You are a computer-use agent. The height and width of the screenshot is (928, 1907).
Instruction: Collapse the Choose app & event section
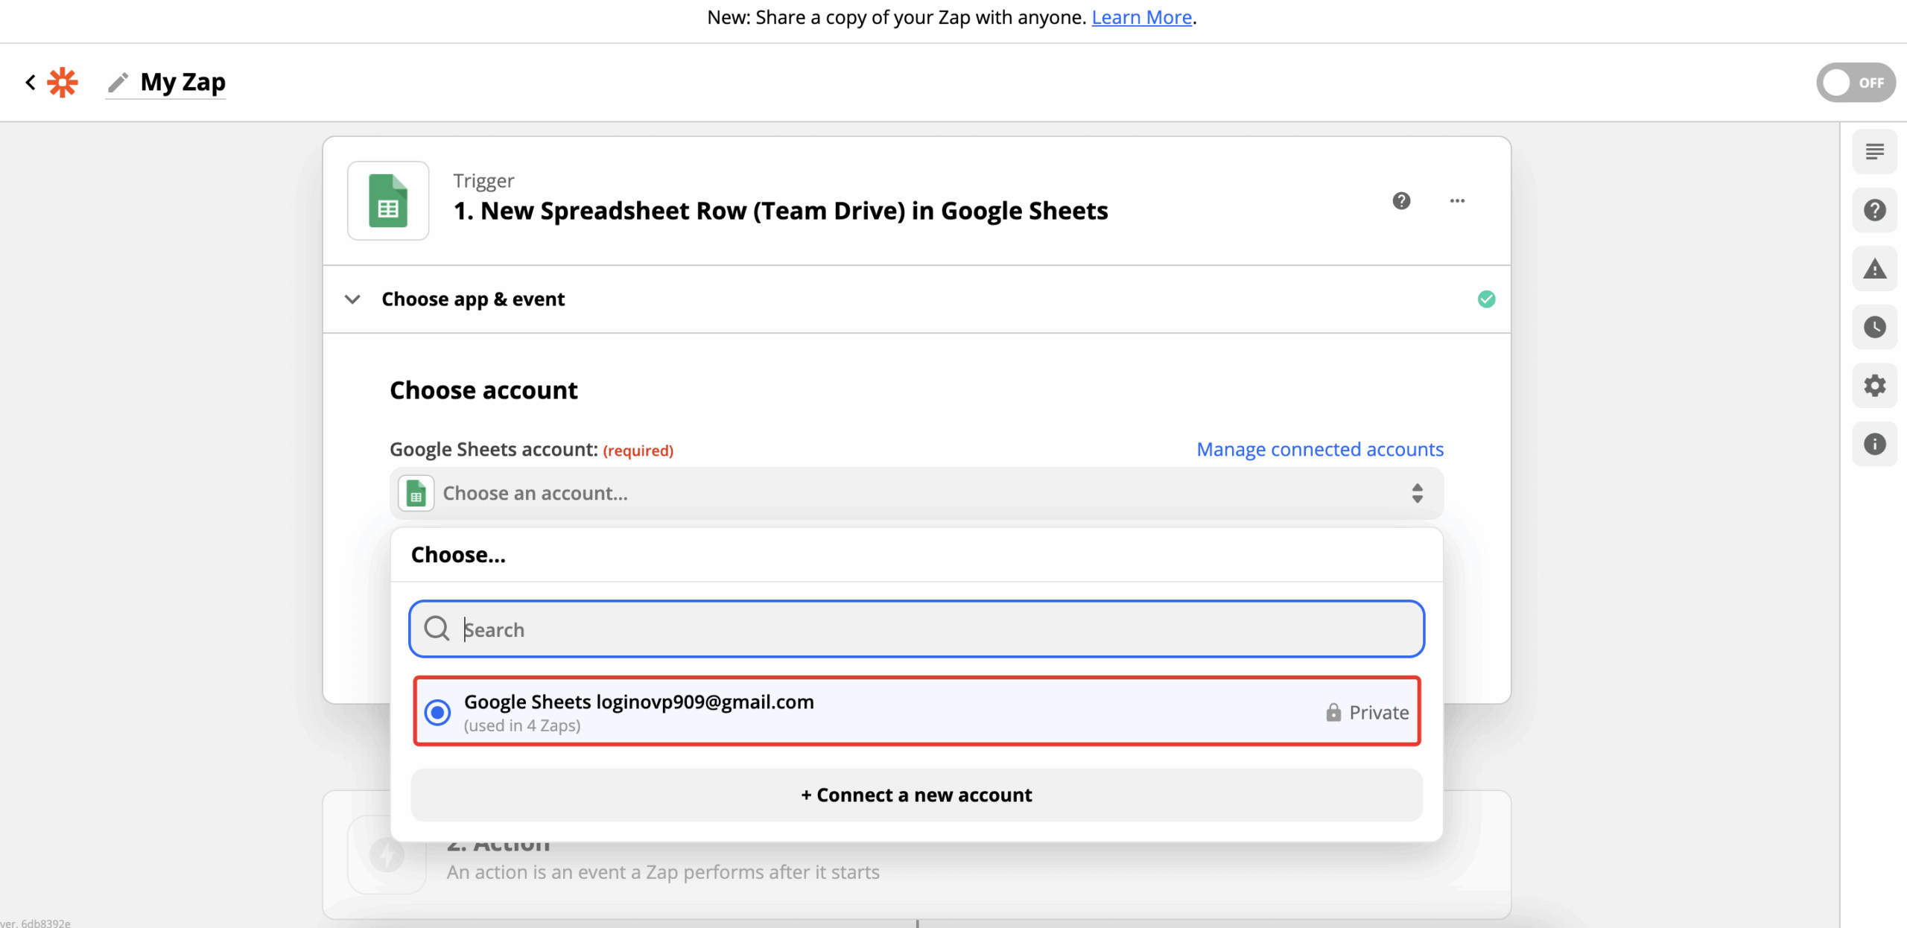[x=352, y=299]
